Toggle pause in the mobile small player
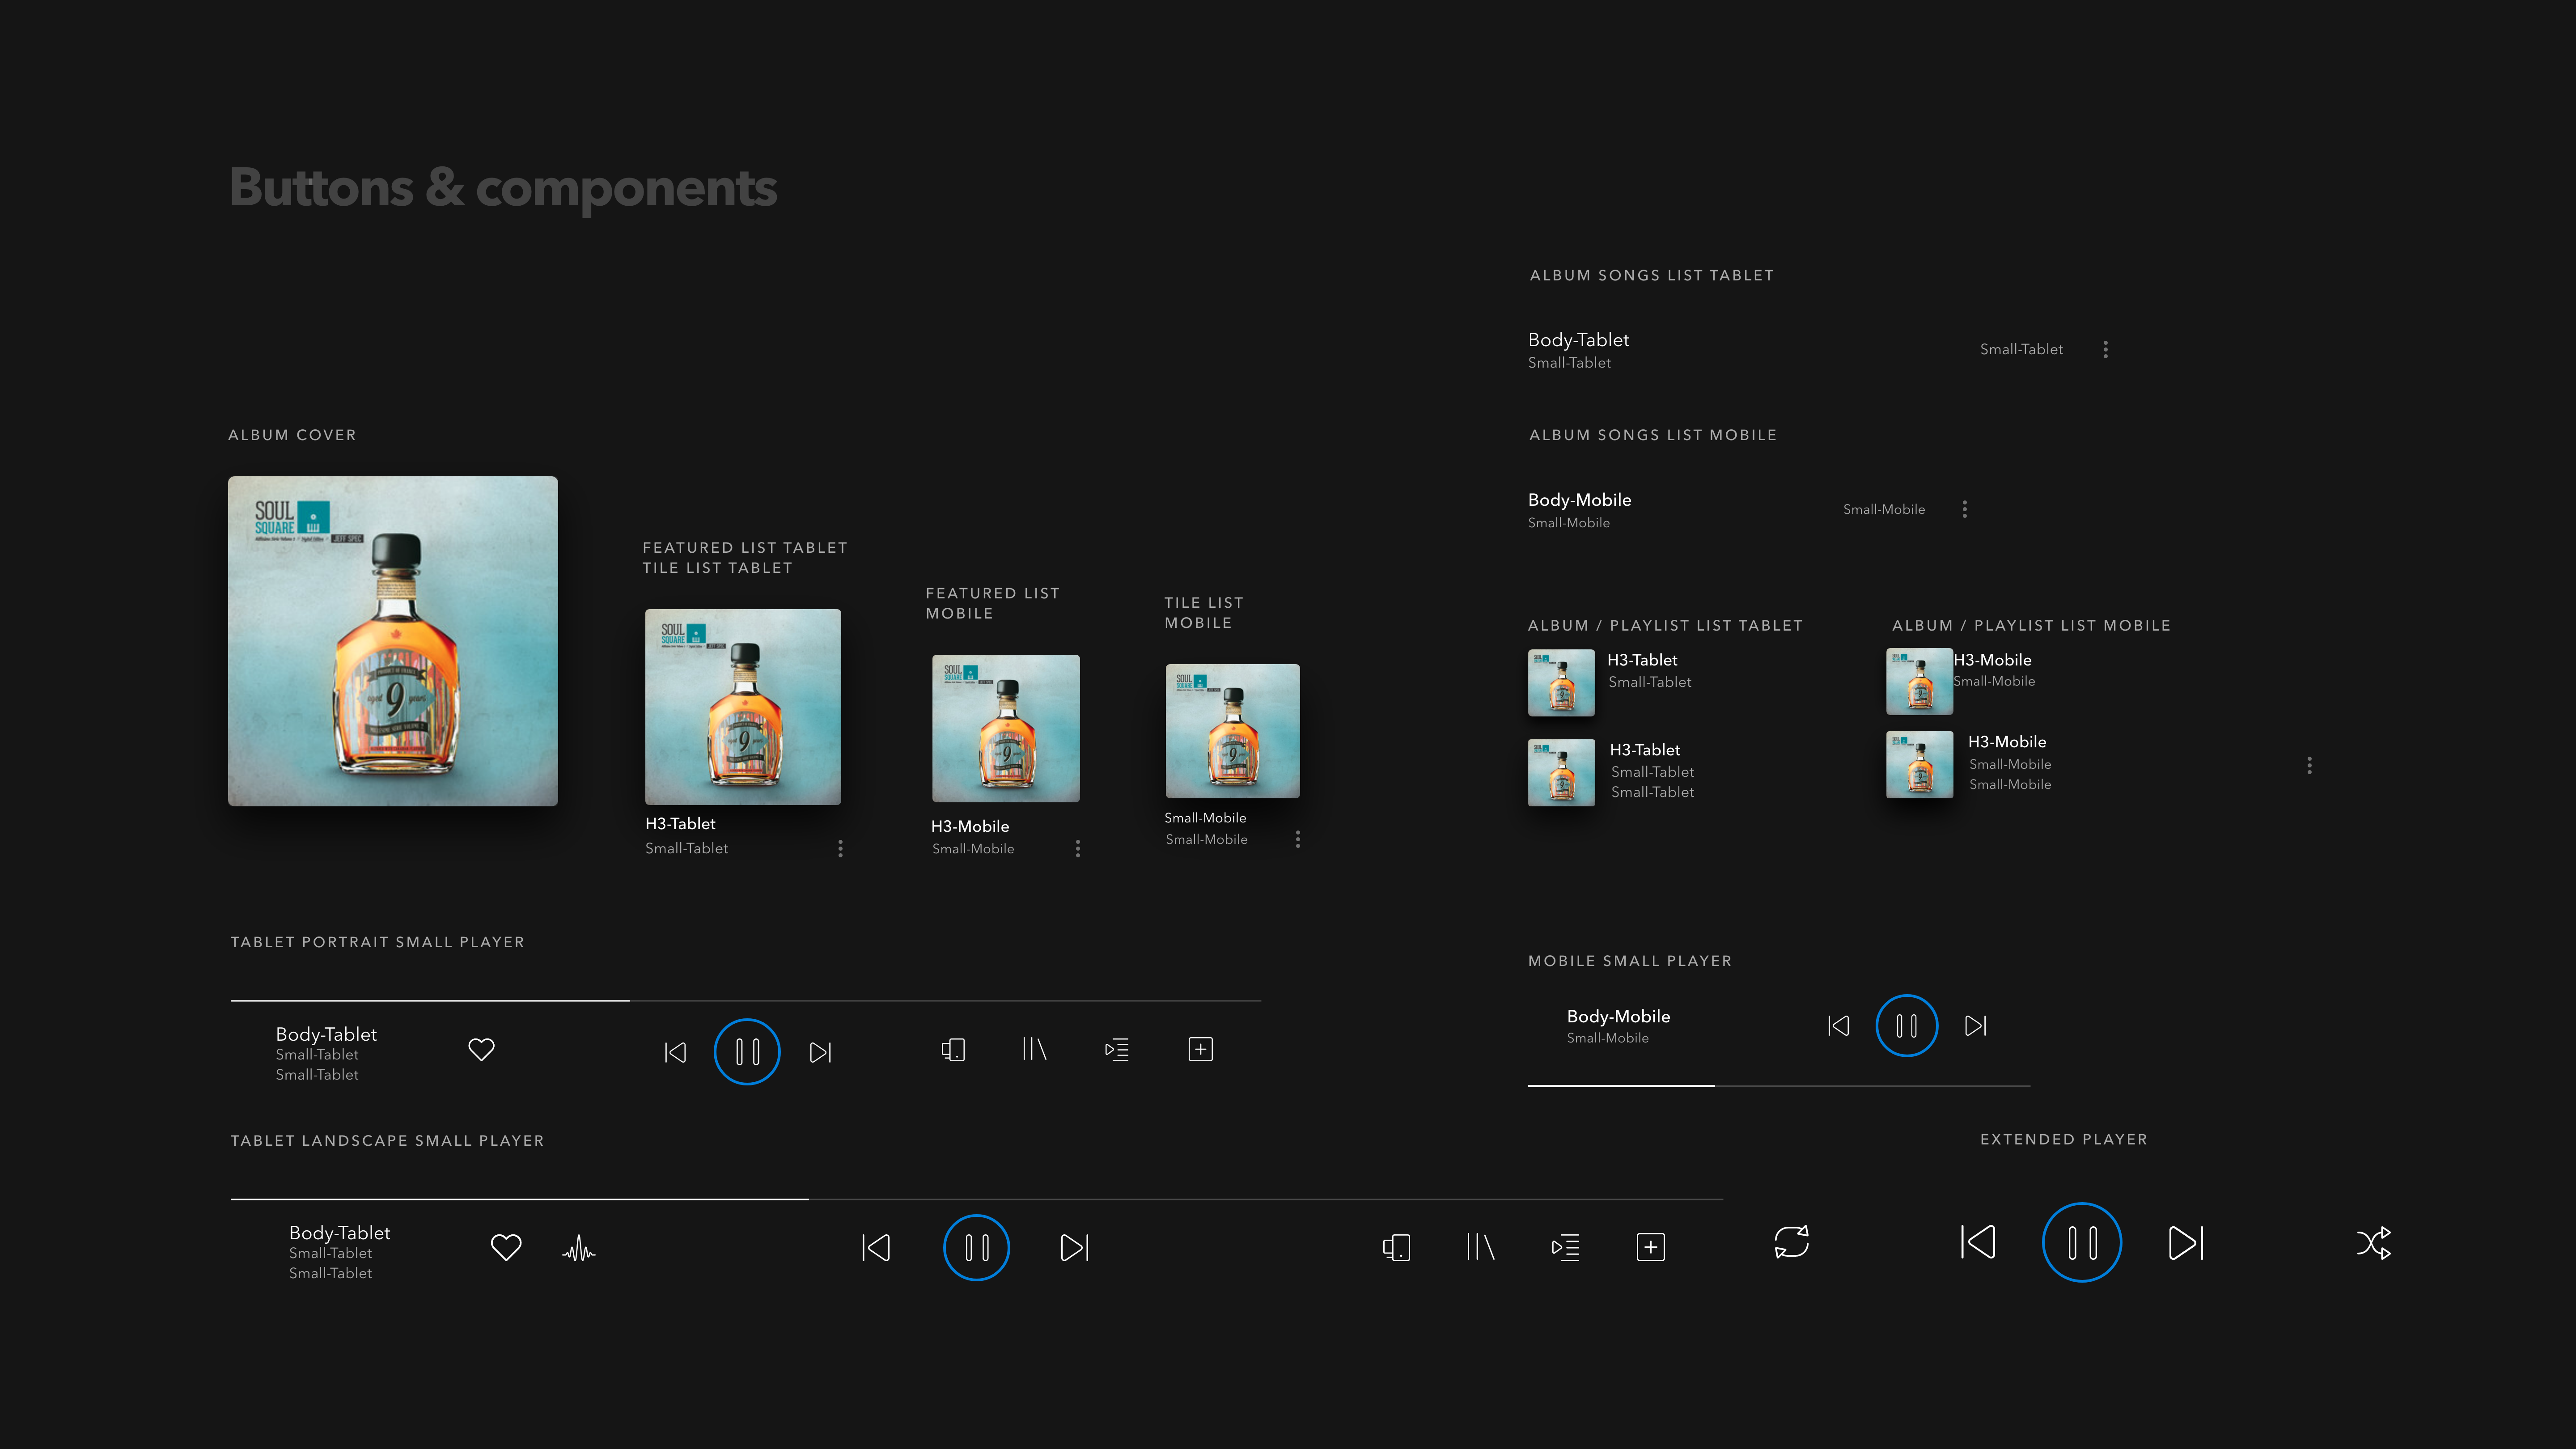Screen dimensions: 2576x1449 [x=1905, y=1025]
